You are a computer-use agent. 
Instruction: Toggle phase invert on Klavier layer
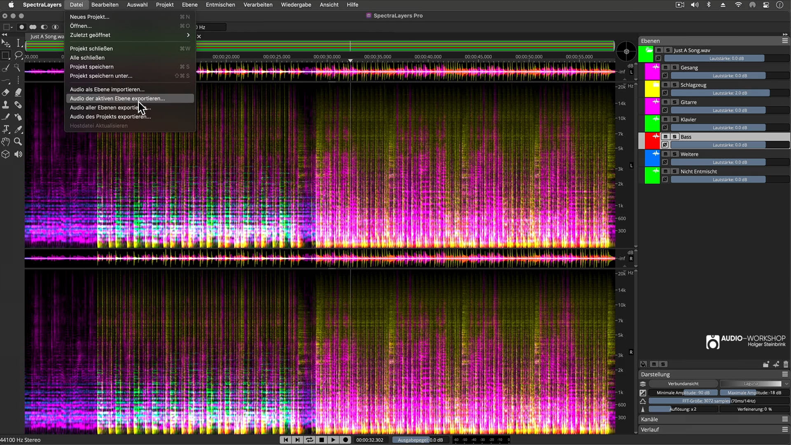665,128
